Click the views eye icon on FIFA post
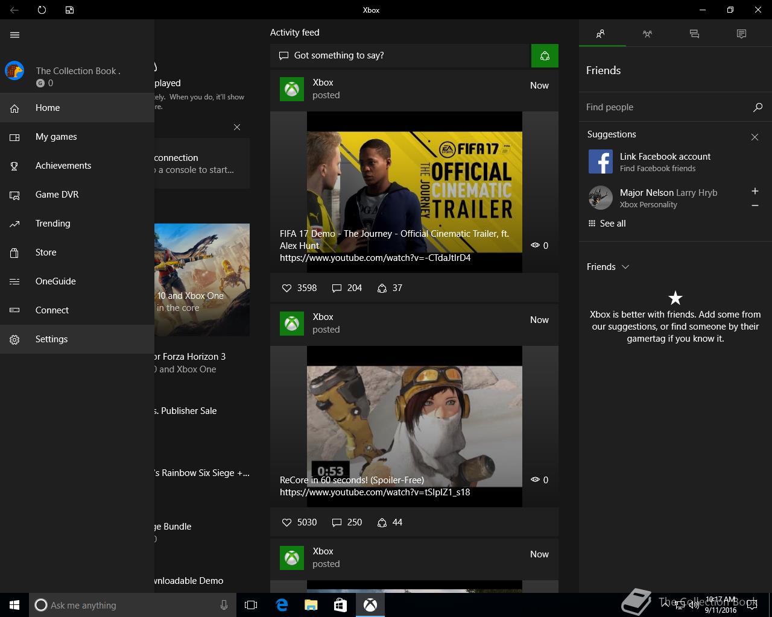The height and width of the screenshot is (617, 772). pos(535,245)
